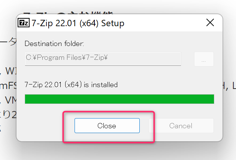
Task: Click the Destination folder path field
Action: pyautogui.click(x=103, y=58)
